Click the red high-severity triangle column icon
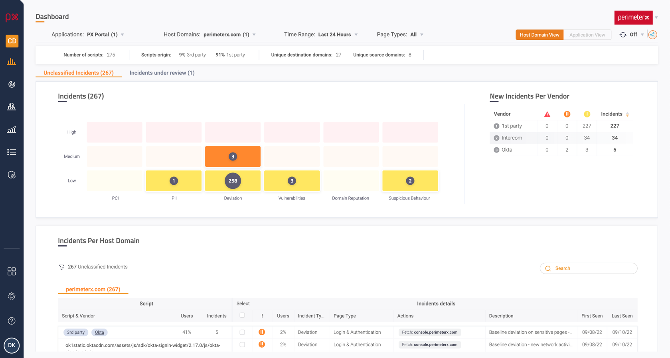 pos(547,114)
